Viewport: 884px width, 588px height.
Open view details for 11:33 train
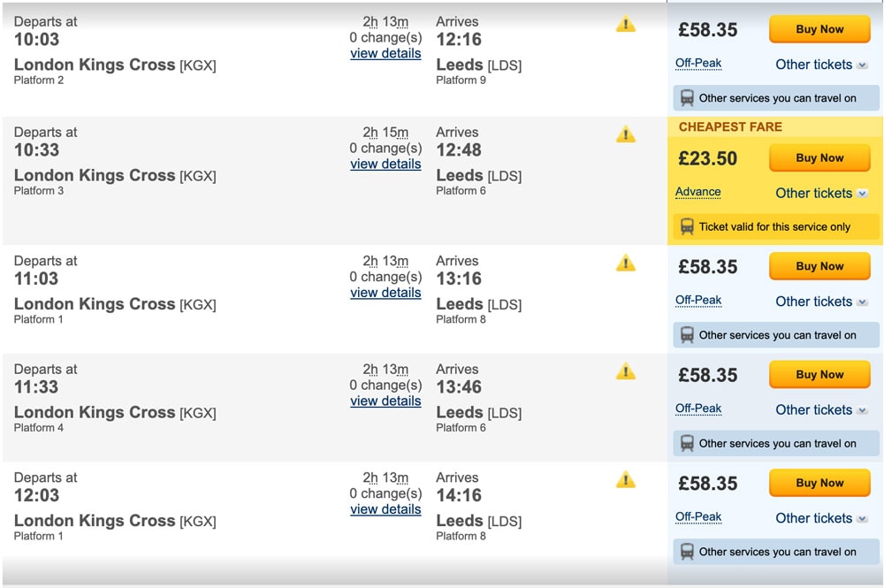[385, 401]
